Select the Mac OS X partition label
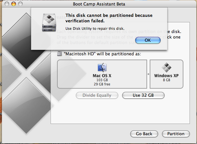This screenshot has width=197, height=144. click(102, 75)
